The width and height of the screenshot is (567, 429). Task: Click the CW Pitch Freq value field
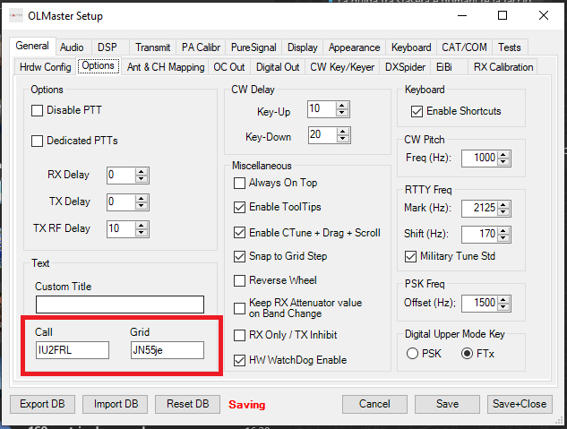coord(479,158)
